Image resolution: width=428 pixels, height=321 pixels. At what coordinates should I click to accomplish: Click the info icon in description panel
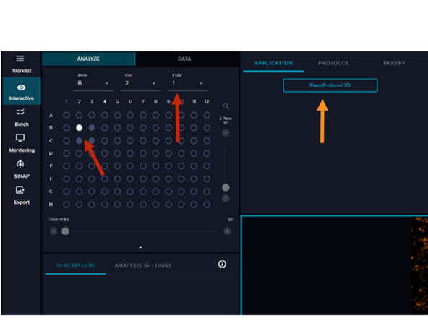coord(222,264)
